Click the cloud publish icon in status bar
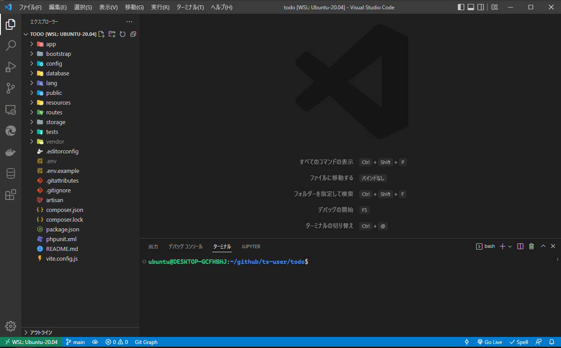Screen dimensions: 561x348 95,342
